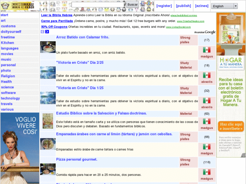Click author madgus under Arroz Batido
This screenshot has width=246, height=184.
click(x=207, y=56)
